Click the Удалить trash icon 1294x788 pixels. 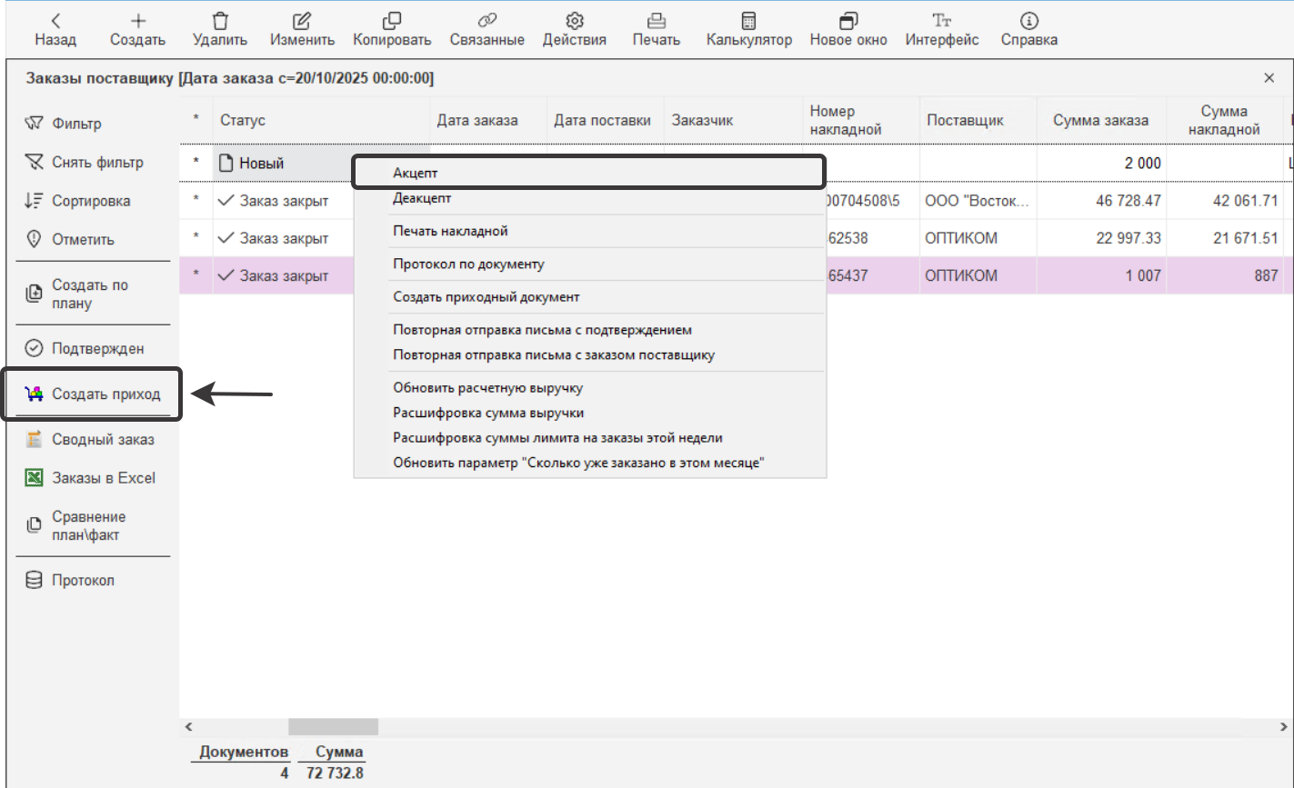click(x=220, y=21)
